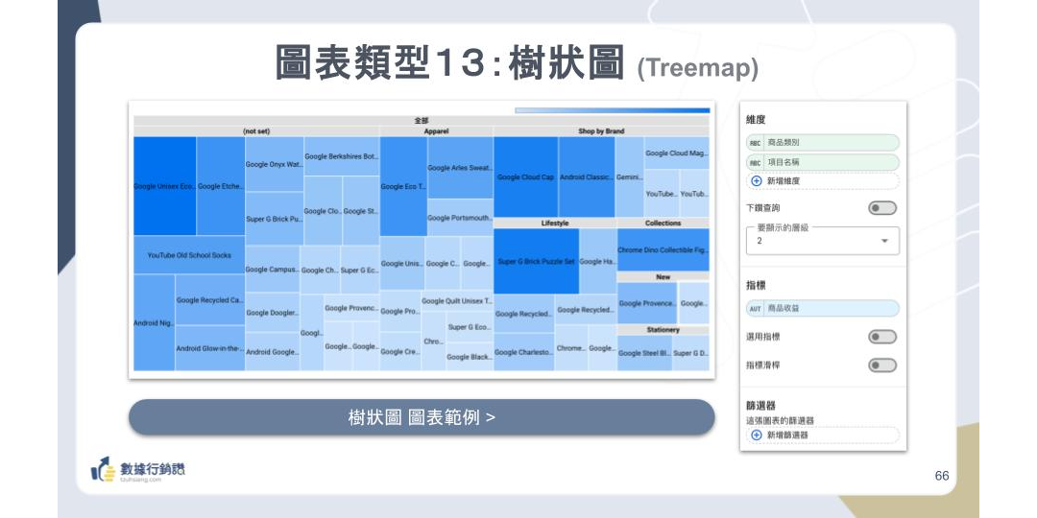Click the ABC type icon beside 項目名稱
Image resolution: width=1037 pixels, height=518 pixels.
[x=756, y=162]
